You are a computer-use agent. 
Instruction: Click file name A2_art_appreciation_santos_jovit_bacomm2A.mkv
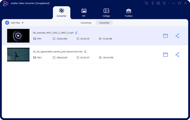tap(58, 51)
